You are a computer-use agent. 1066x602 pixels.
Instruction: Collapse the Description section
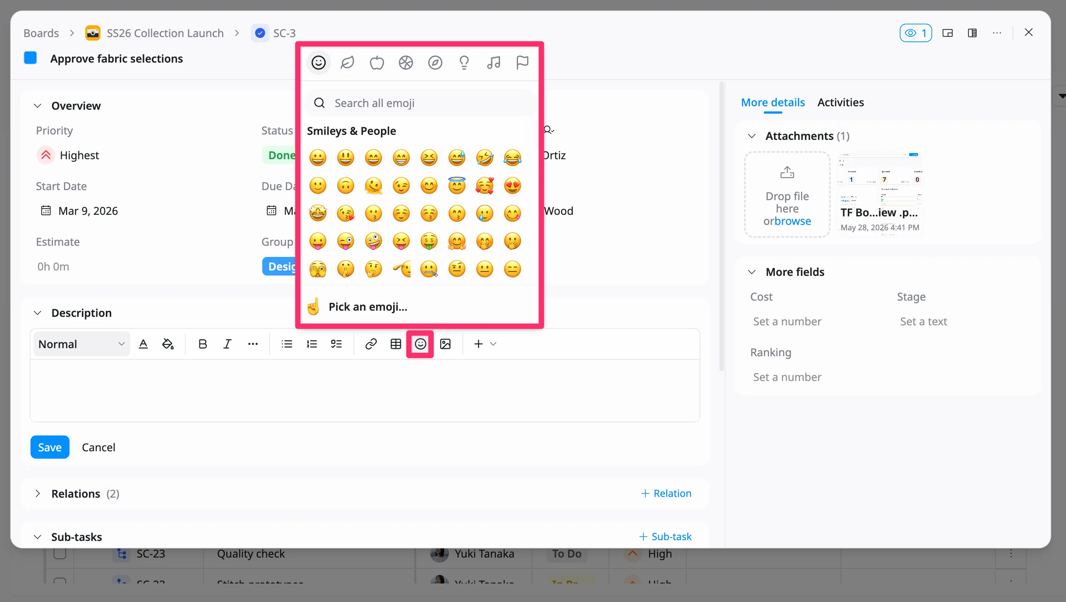[38, 313]
